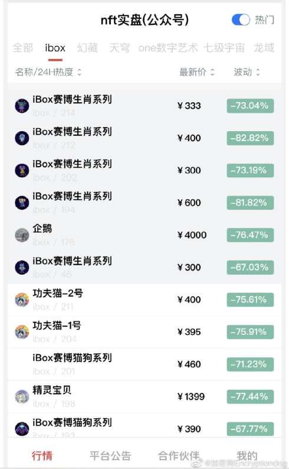
Task: Open 平台公告 in bottom navigation
Action: [110, 455]
